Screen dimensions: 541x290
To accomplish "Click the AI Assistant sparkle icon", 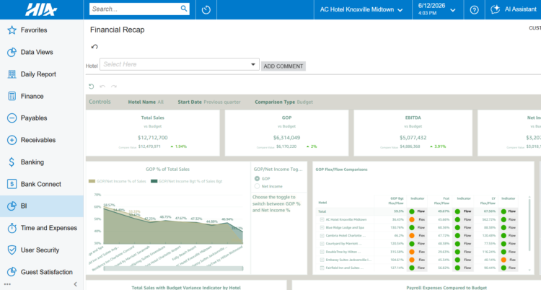I will pos(495,9).
